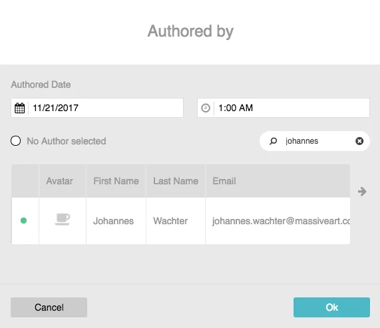Image resolution: width=380 pixels, height=328 pixels.
Task: Click the clock icon in the time field
Action: 206,108
